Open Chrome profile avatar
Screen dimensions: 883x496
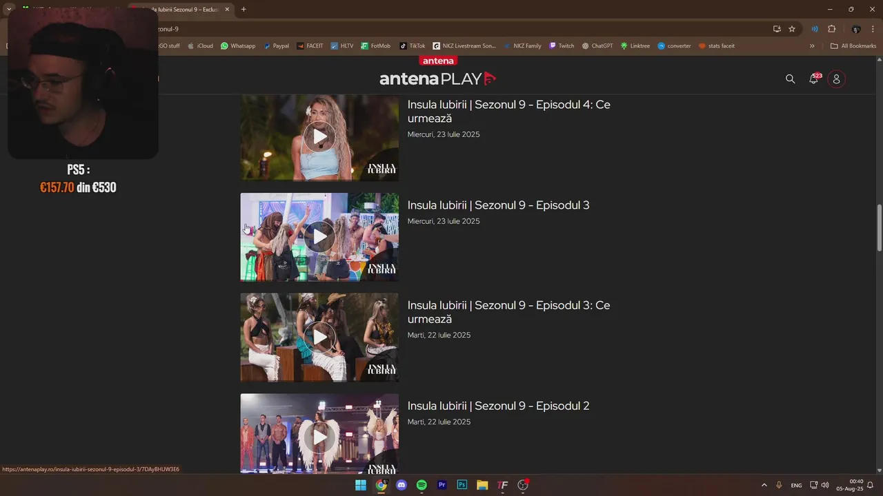tap(856, 29)
